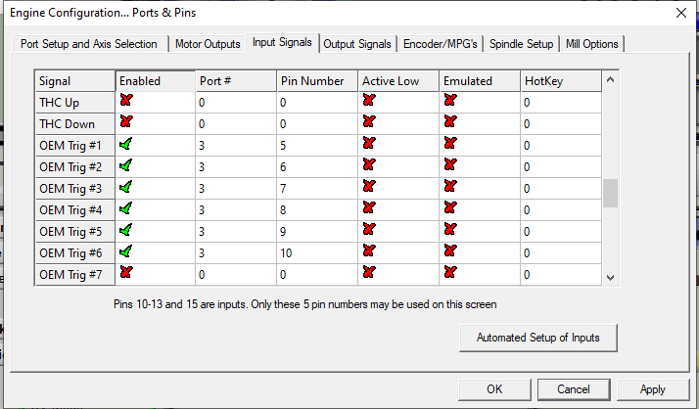Disable the OEM Trig #1 enabled checkmark
Viewport: 699px width, 409px height.
(x=125, y=144)
